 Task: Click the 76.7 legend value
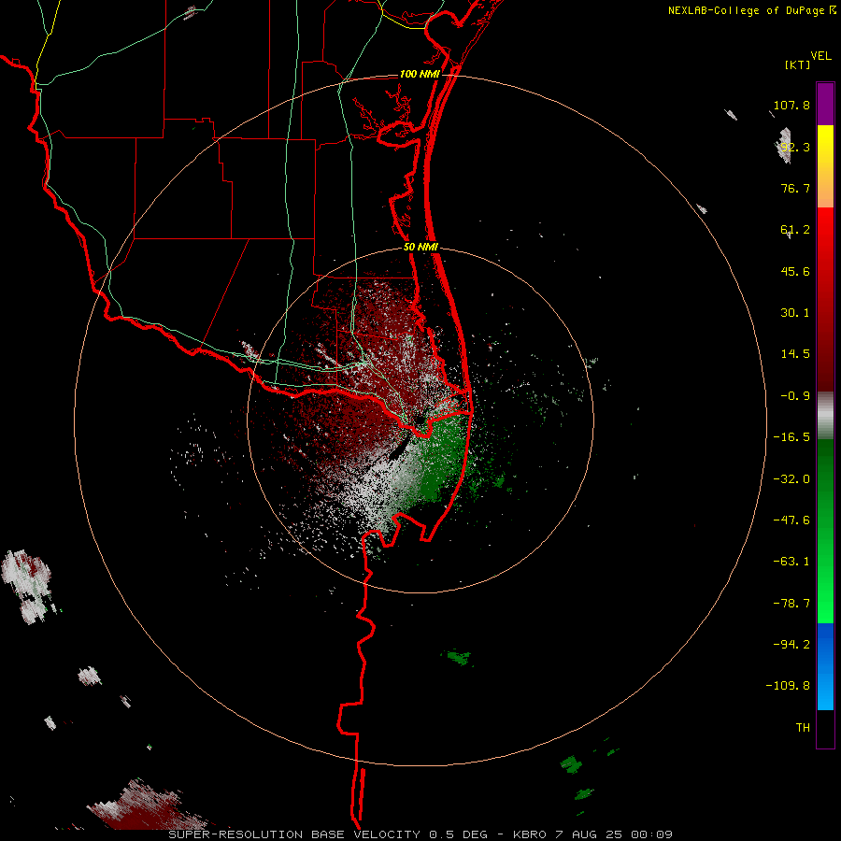[795, 188]
